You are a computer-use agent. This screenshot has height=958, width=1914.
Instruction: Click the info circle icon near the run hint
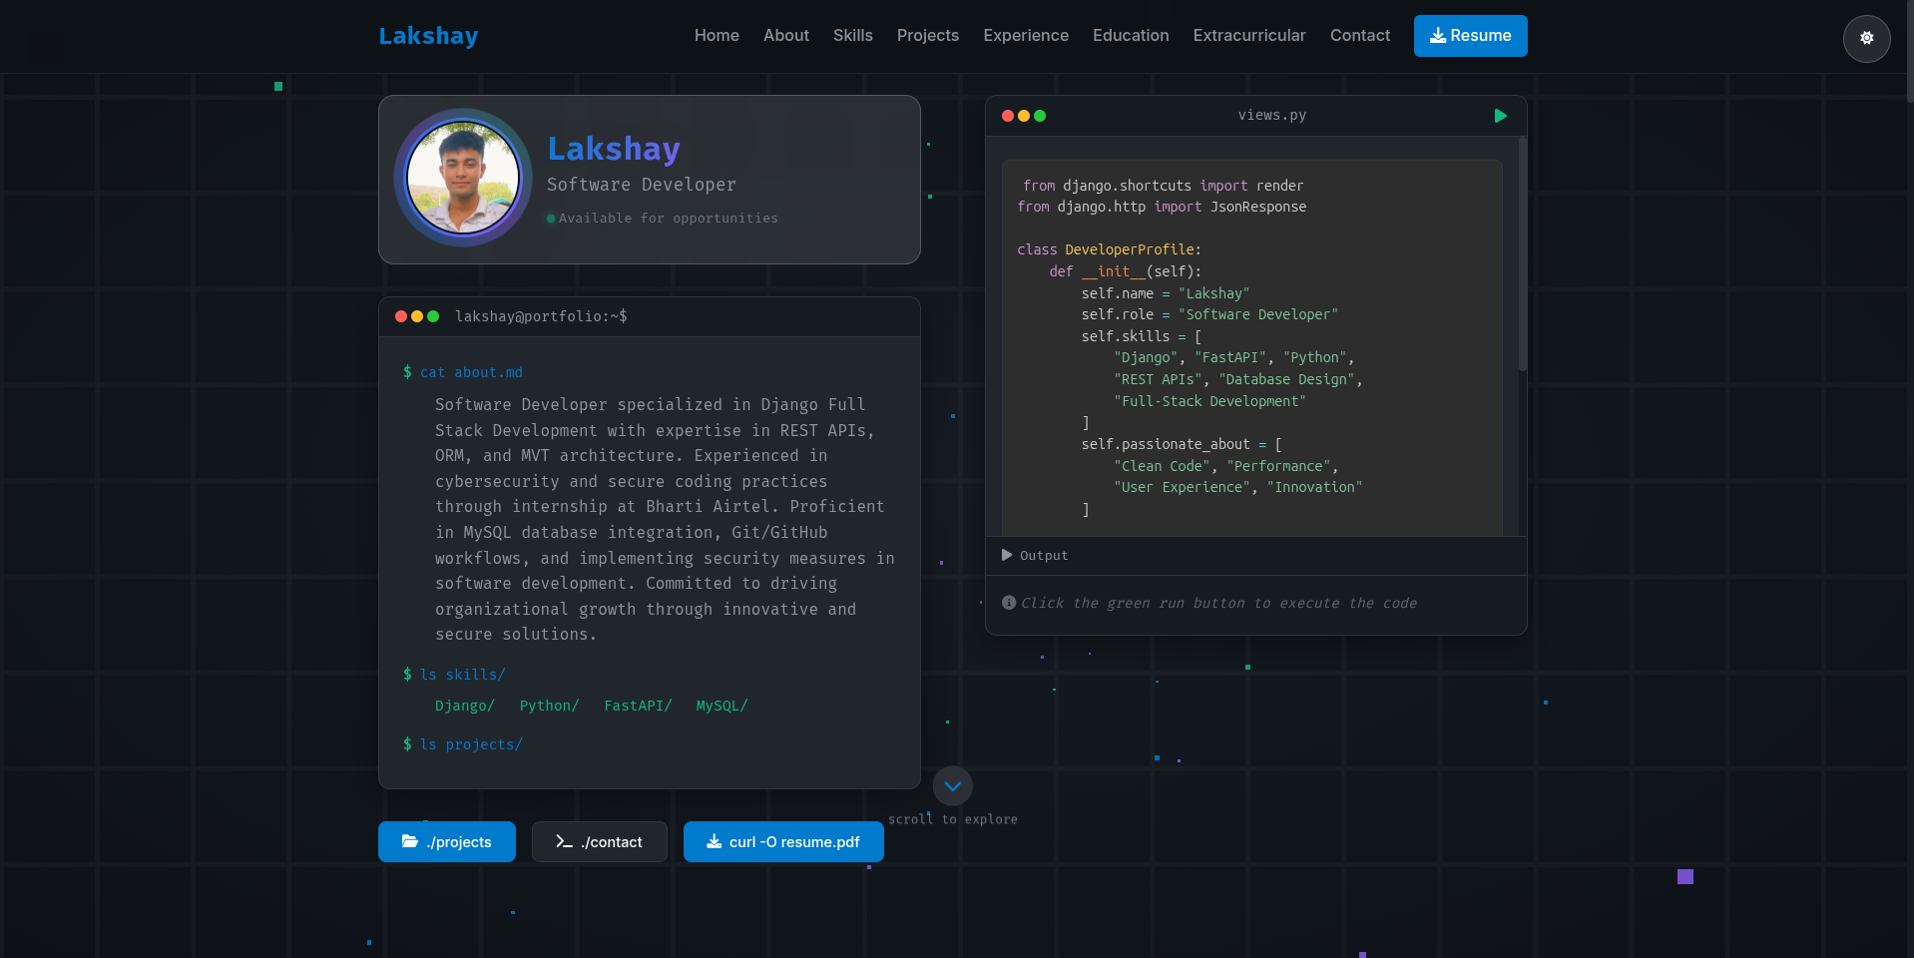tap(1008, 603)
